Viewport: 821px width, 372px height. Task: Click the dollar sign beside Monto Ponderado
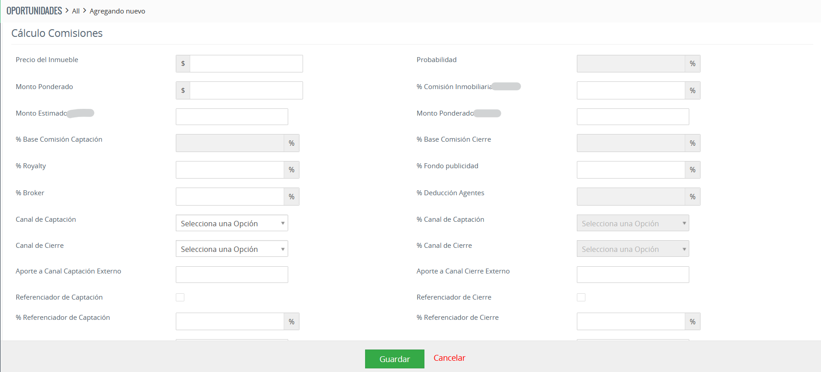point(183,90)
